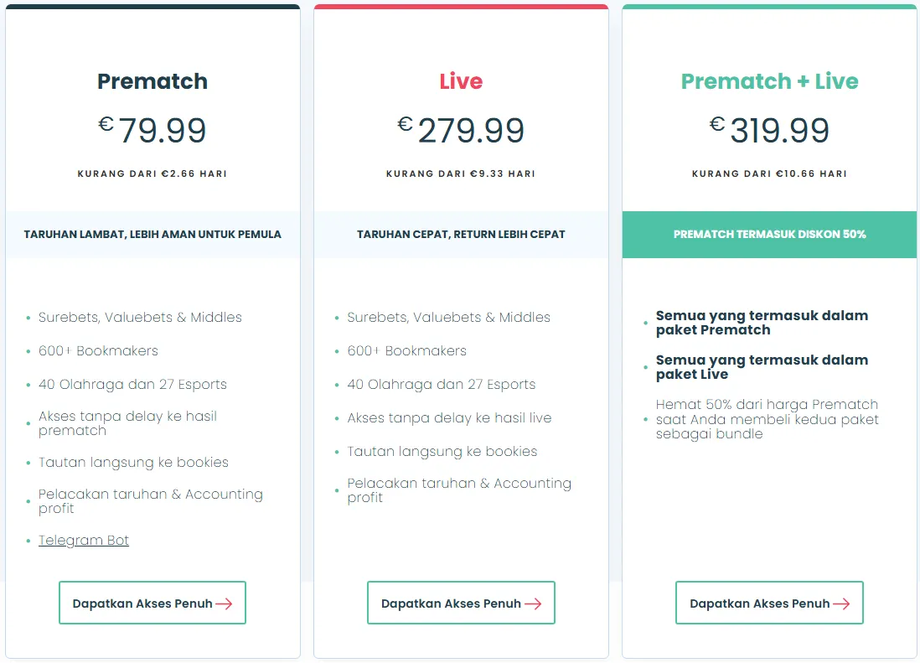The width and height of the screenshot is (920, 663).
Task: Click the TARUHAN CEPAT, RETURN LEBIH CEPAT banner
Action: click(x=461, y=235)
